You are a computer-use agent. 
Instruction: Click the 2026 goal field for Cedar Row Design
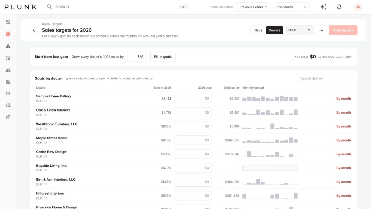pos(193,154)
